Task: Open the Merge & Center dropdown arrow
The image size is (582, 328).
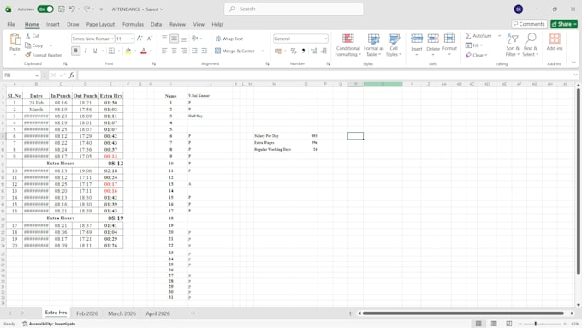Action: click(263, 51)
